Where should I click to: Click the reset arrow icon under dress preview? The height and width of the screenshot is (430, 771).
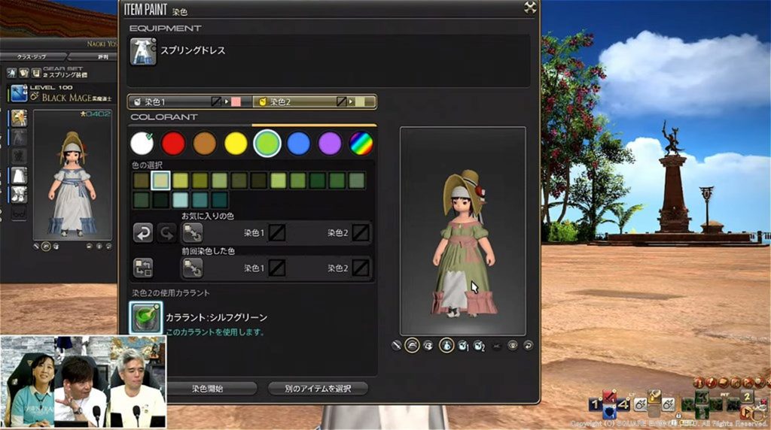click(529, 346)
